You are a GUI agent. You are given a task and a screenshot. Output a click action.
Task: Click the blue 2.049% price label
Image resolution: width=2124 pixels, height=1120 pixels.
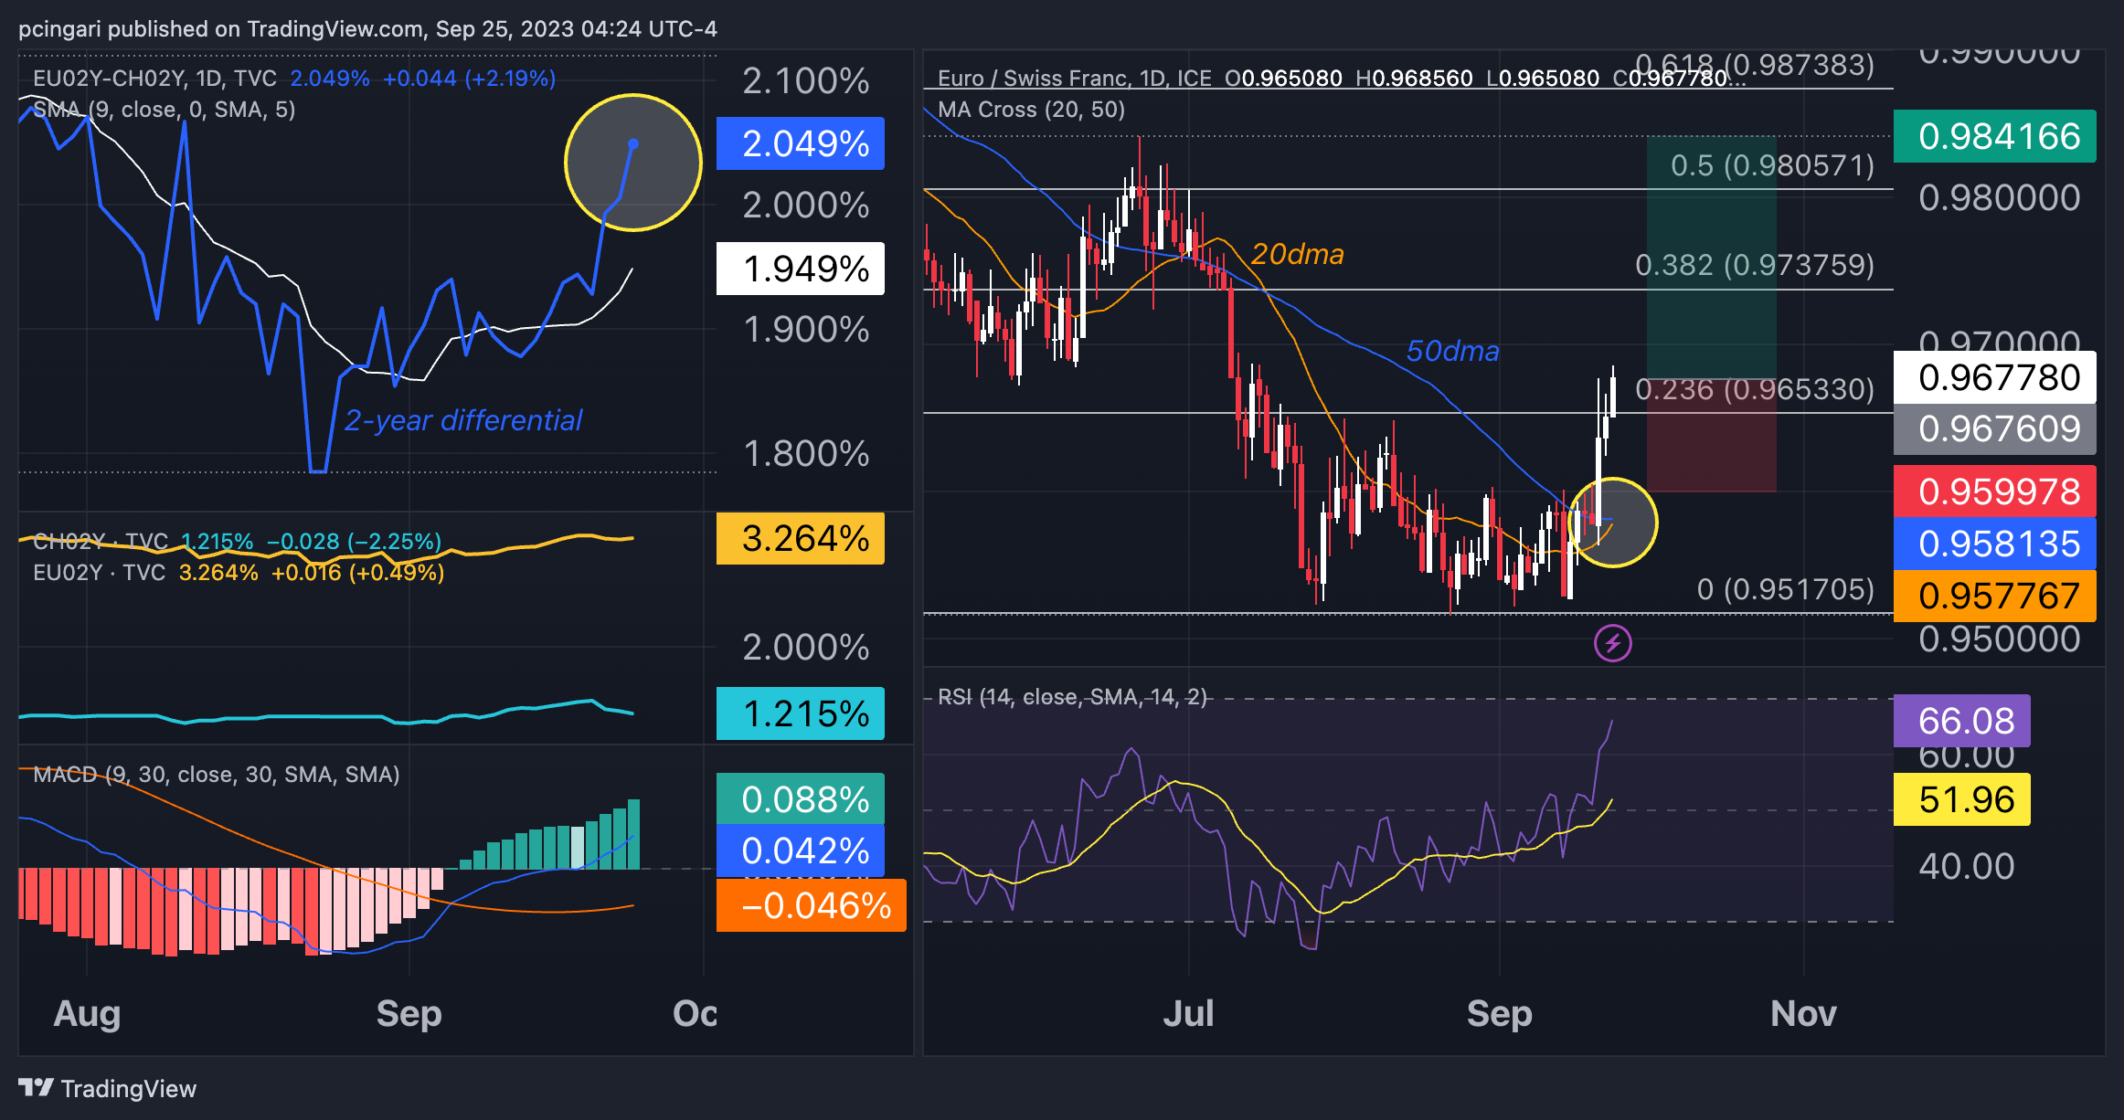801,143
